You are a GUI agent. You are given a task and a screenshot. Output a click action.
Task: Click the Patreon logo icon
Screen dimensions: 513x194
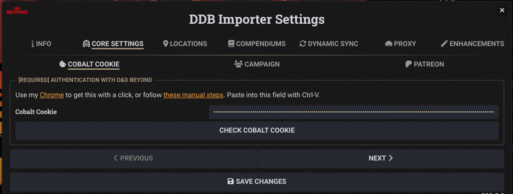pos(408,64)
